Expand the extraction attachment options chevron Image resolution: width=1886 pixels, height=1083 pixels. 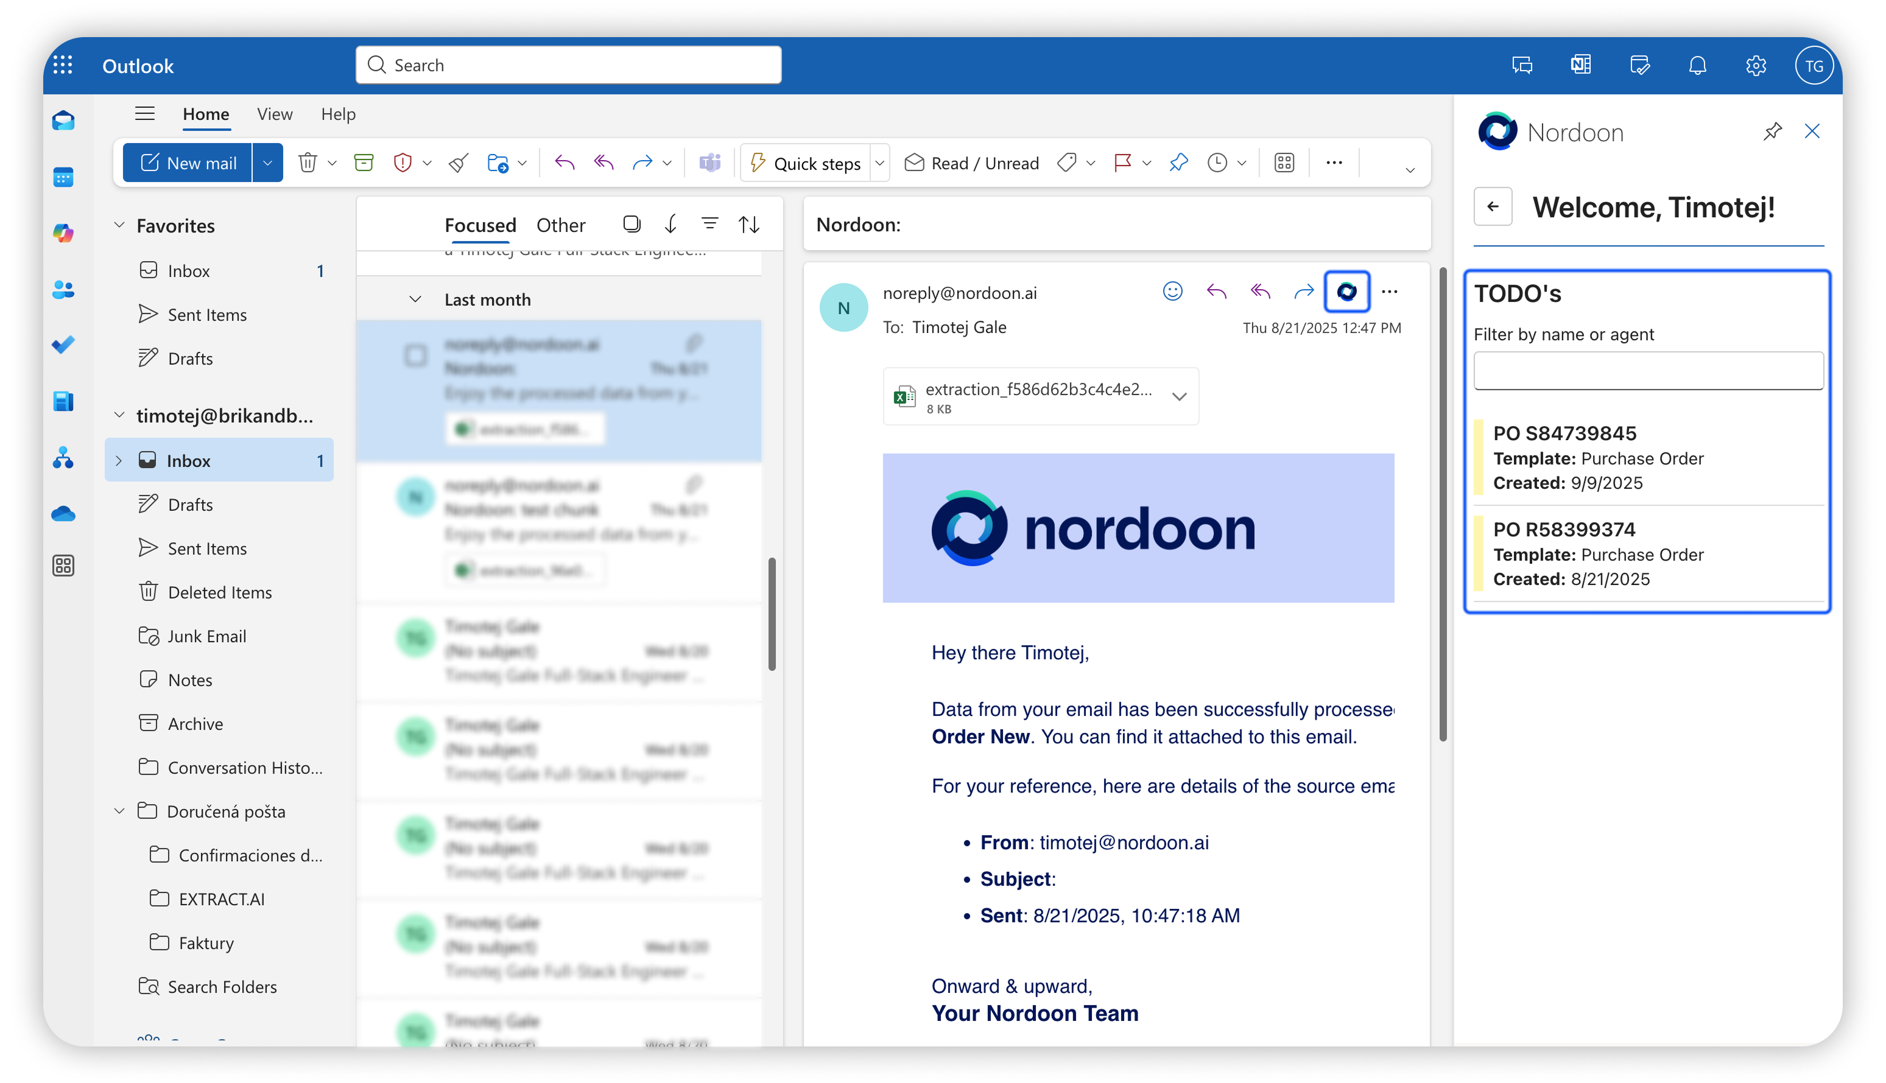pos(1178,396)
